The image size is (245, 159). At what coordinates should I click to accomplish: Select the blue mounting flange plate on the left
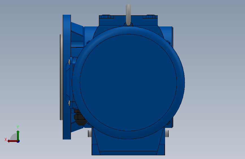point(67,77)
